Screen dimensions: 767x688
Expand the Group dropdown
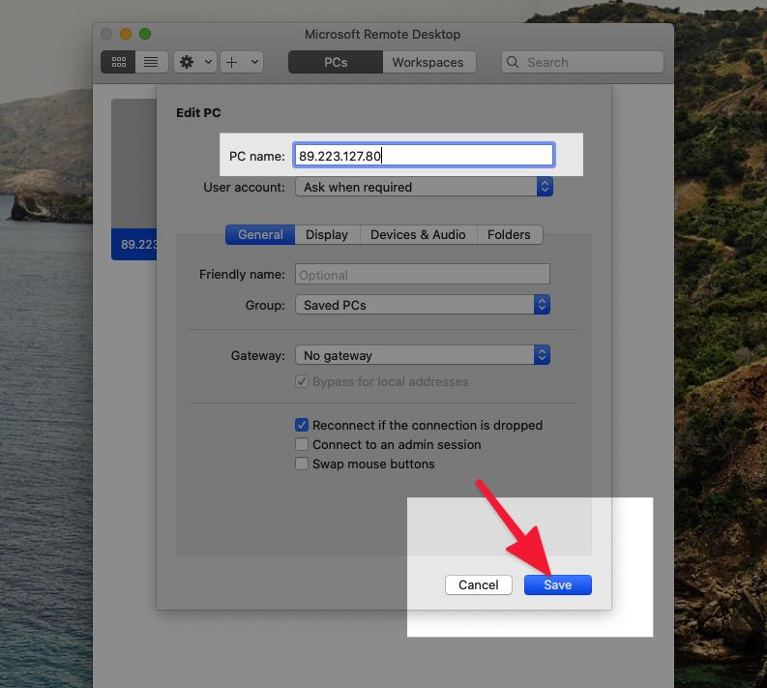[x=423, y=305]
